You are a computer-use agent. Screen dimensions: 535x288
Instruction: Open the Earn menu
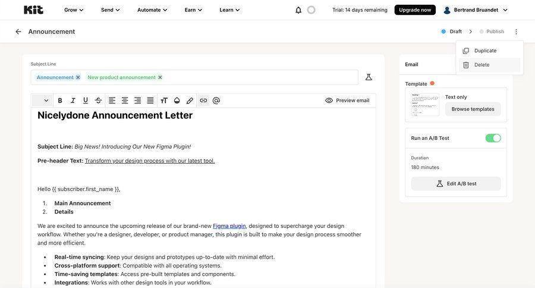click(193, 10)
